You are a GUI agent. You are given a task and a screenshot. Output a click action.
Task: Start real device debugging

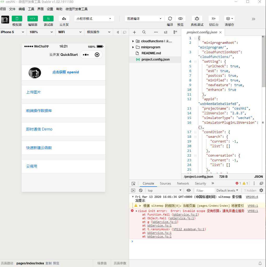(x=197, y=19)
